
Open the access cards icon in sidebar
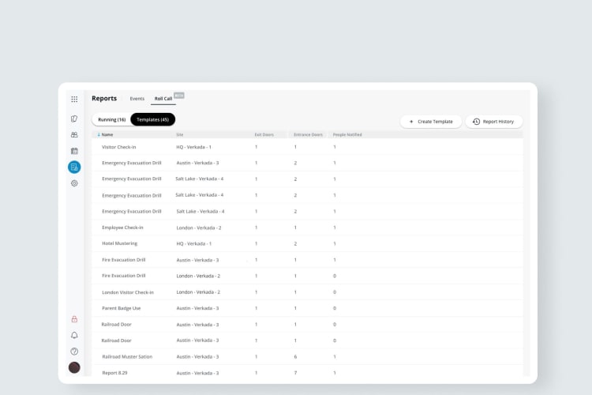coord(74,118)
